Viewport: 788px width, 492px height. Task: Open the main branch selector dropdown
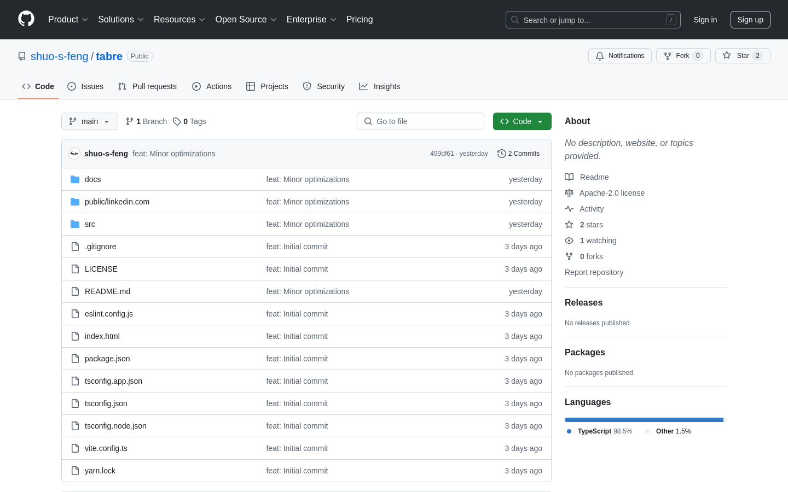90,121
